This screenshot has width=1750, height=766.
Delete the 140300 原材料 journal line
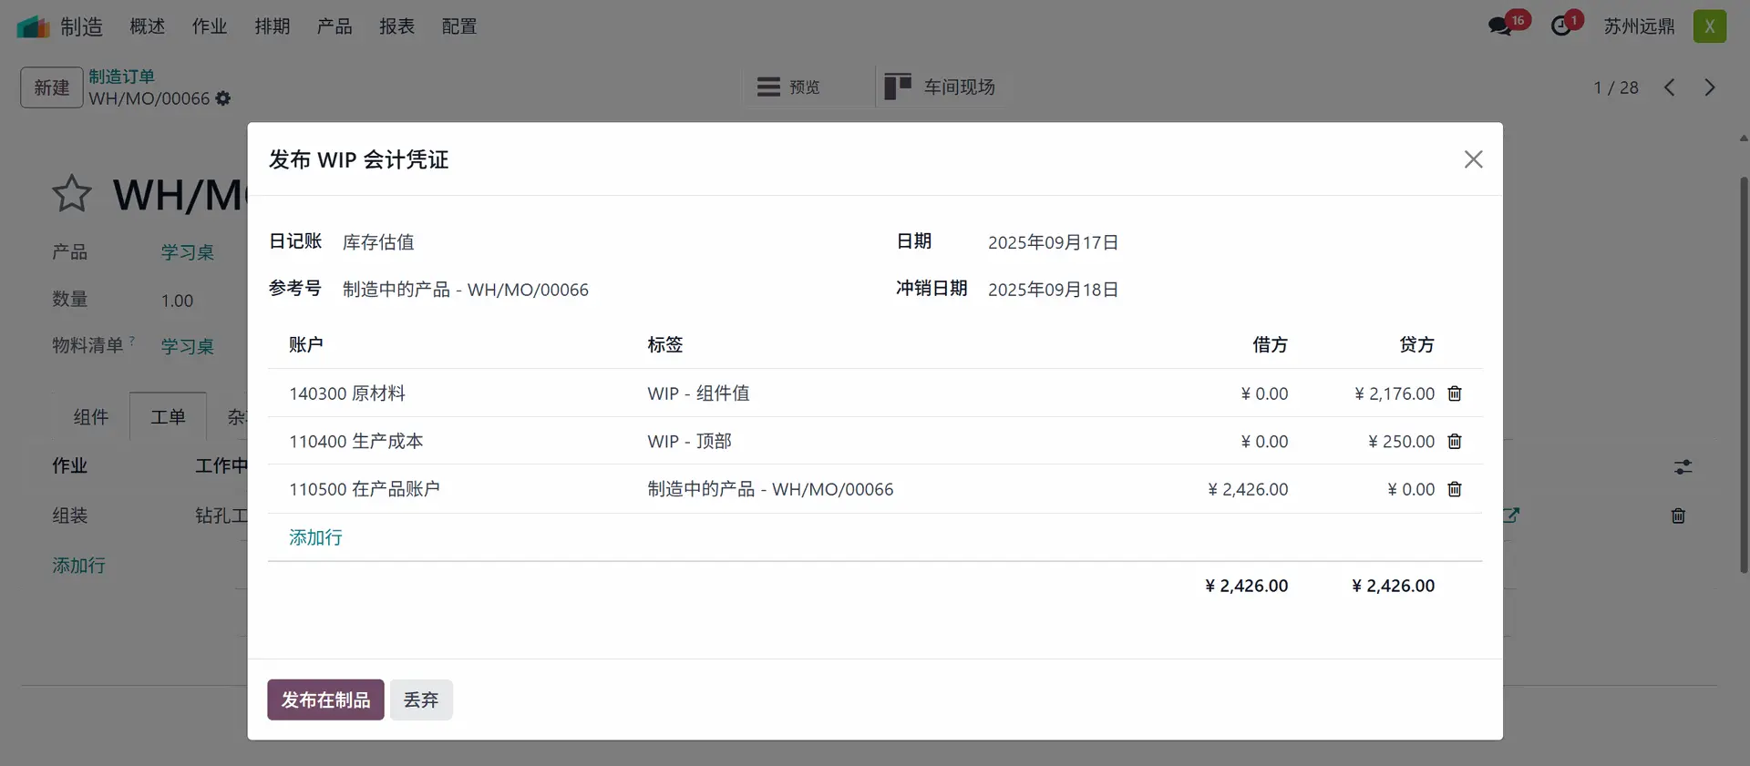click(1455, 393)
